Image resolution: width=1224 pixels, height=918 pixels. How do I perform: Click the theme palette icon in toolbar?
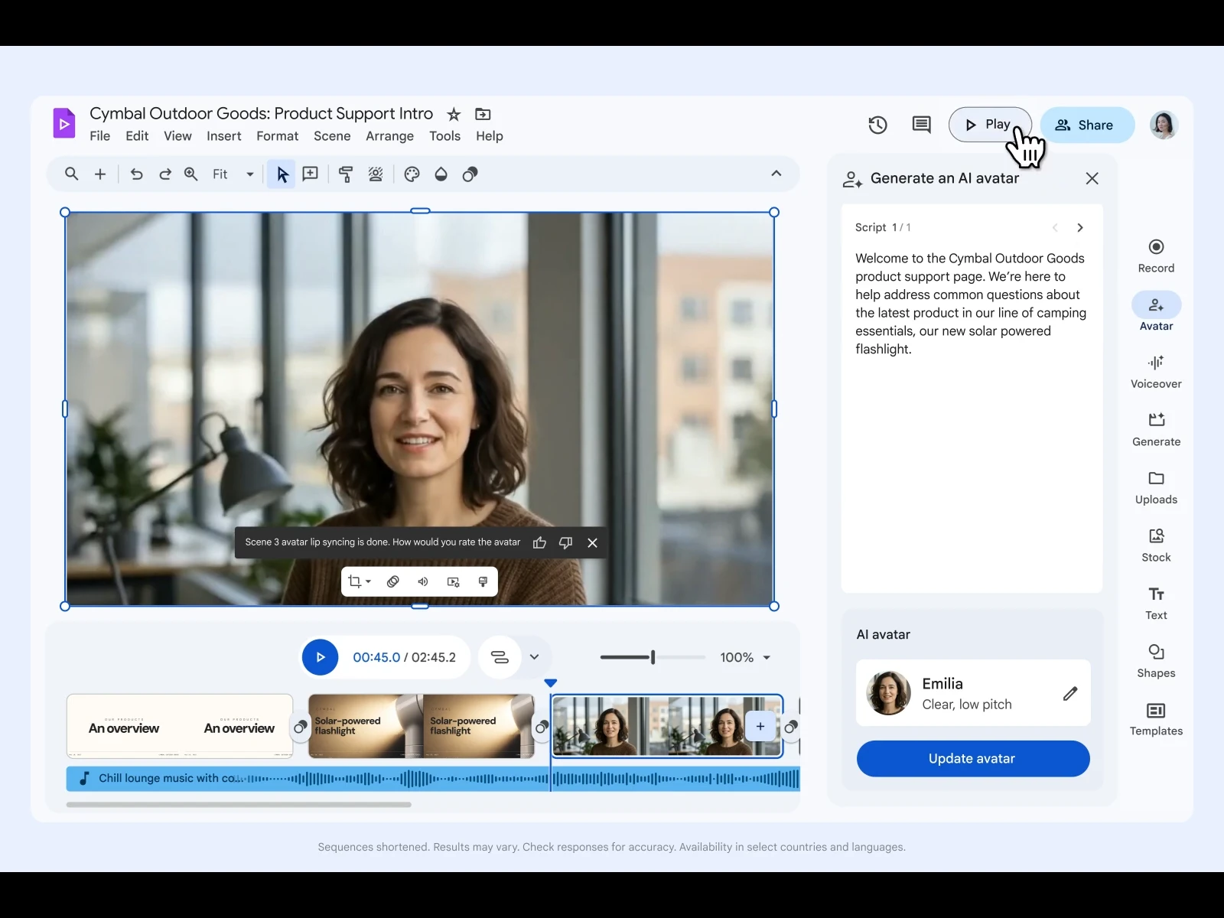point(412,174)
